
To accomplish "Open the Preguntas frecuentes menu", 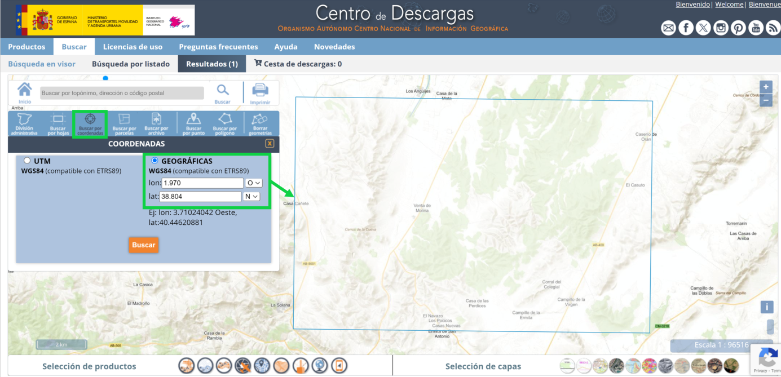I will 219,47.
